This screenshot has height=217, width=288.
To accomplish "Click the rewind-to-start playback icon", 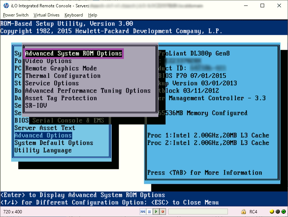I will 143,212.
